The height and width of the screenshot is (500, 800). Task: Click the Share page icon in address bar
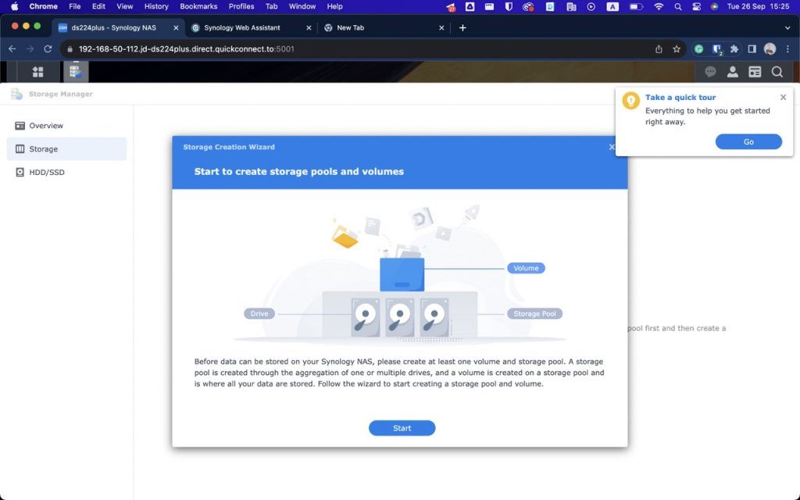pos(659,49)
